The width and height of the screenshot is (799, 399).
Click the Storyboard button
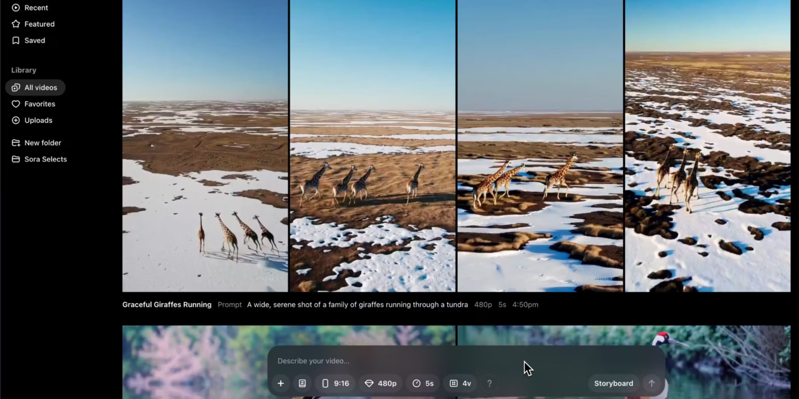point(613,383)
